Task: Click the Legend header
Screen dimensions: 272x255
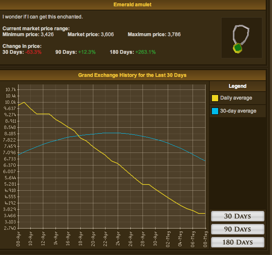Action: (x=238, y=86)
